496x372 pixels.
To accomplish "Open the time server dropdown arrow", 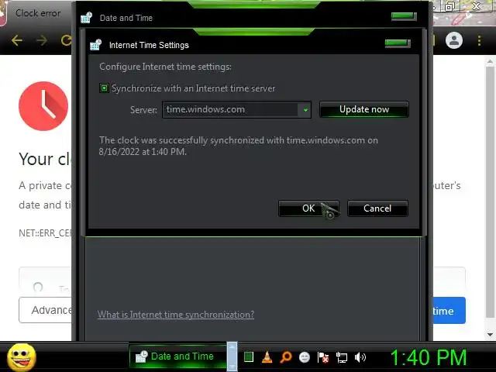I will point(305,110).
